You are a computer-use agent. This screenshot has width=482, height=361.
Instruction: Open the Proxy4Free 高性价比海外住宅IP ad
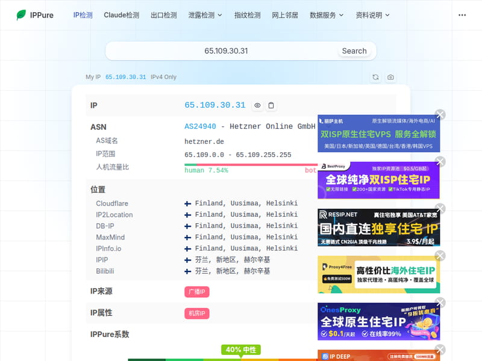379,274
